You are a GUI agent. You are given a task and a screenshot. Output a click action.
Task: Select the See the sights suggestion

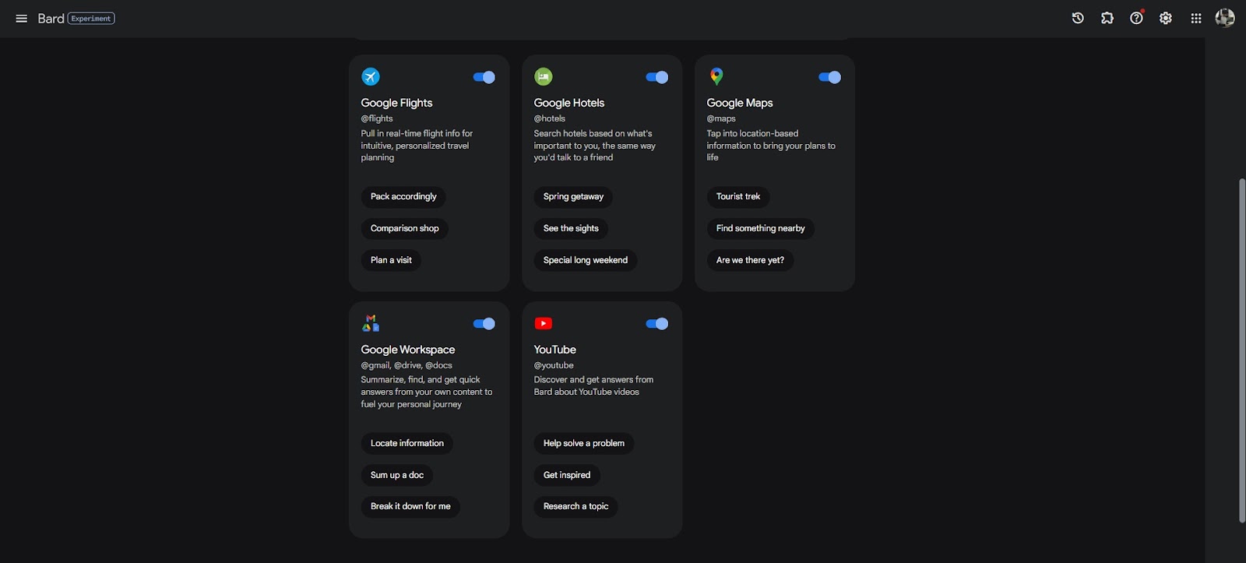pyautogui.click(x=571, y=229)
